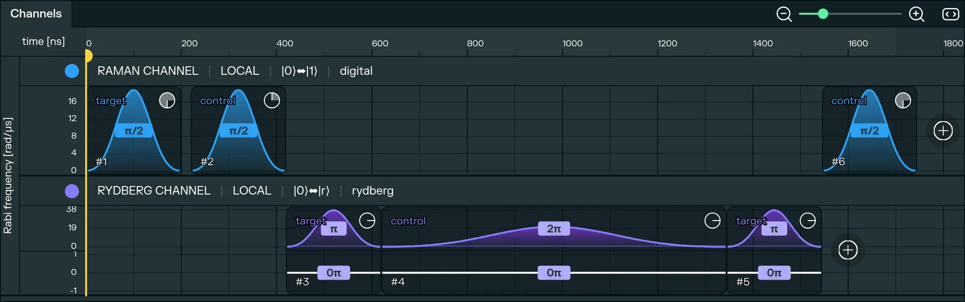Image resolution: width=965 pixels, height=302 pixels.
Task: Click the zoom level slider handle
Action: (823, 14)
